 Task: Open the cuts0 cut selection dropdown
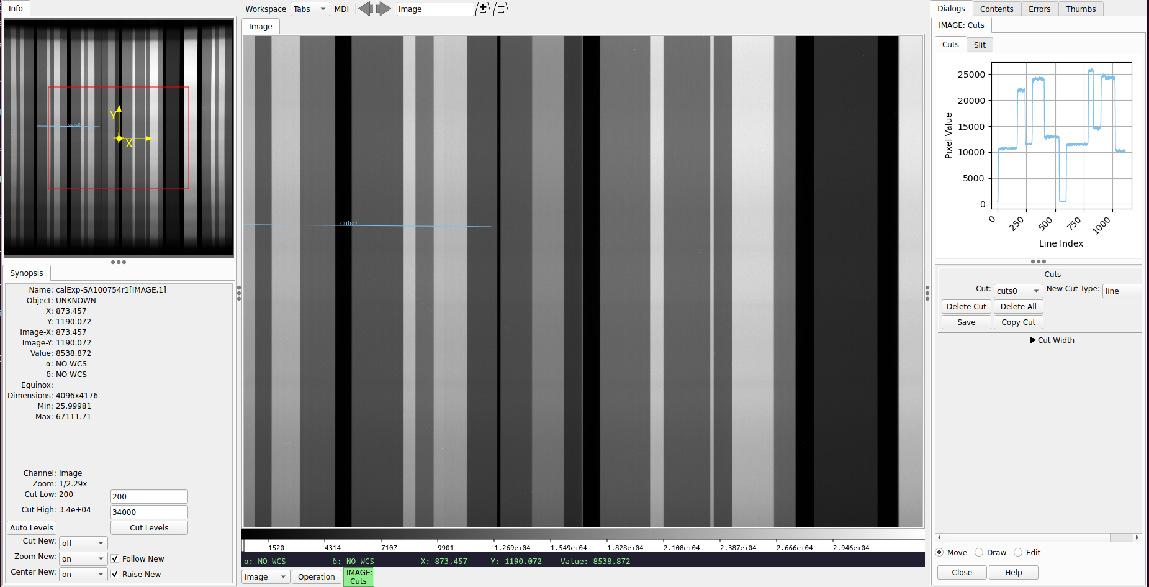[1018, 291]
